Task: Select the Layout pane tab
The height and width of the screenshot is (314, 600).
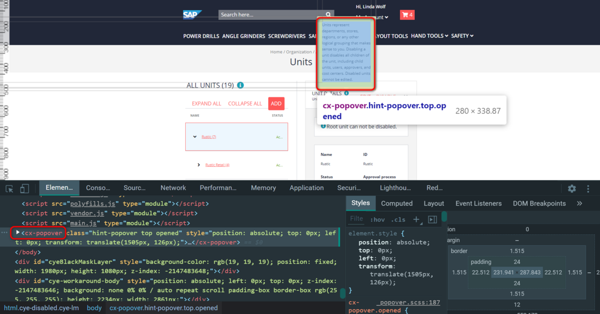Action: (433, 203)
